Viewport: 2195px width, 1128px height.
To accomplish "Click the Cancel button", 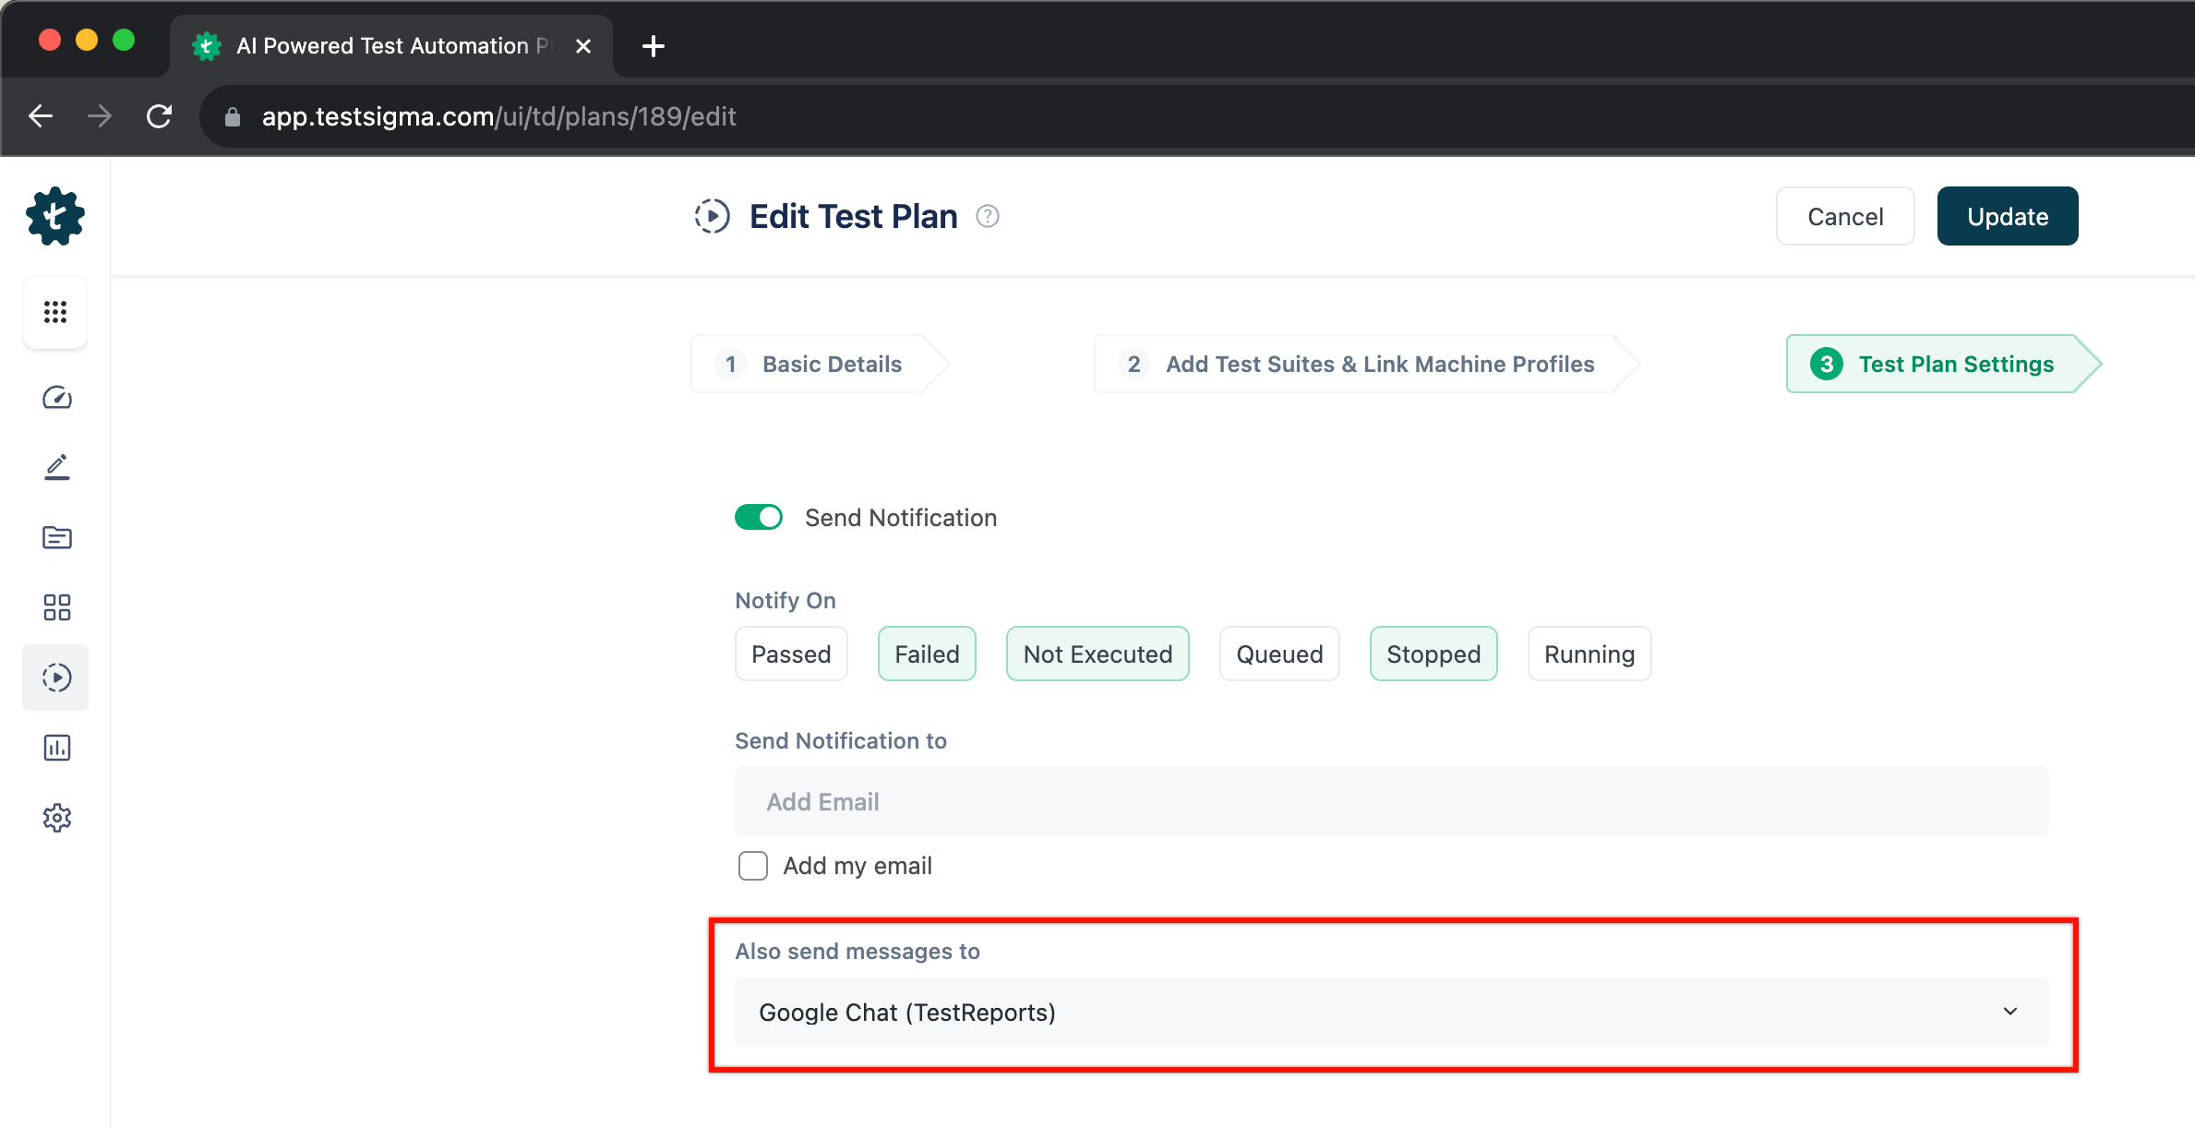I will tap(1844, 217).
